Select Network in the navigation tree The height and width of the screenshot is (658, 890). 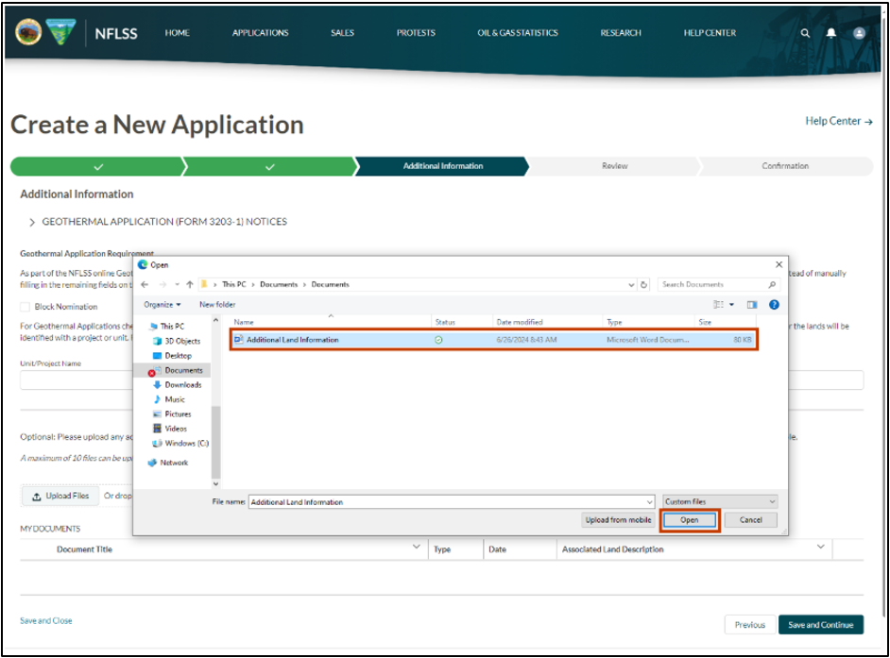[168, 463]
